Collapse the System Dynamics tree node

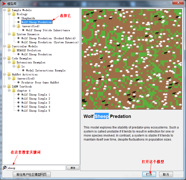(x=9, y=34)
